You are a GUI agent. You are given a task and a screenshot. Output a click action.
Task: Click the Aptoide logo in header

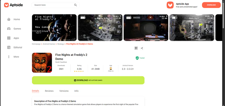click(13, 5)
